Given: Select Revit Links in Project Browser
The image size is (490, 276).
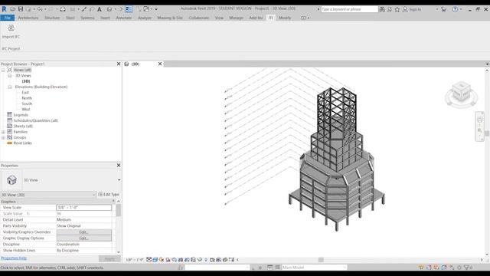Looking at the screenshot, I should 22,143.
